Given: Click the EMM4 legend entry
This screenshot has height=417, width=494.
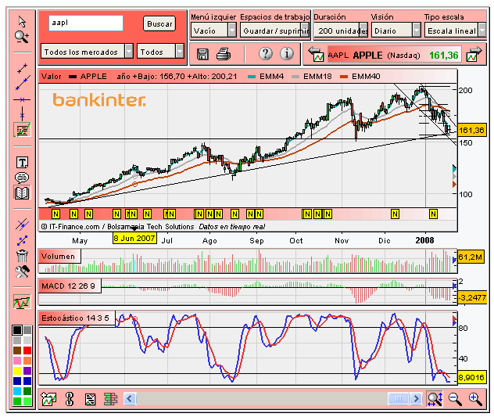Looking at the screenshot, I should [x=266, y=77].
